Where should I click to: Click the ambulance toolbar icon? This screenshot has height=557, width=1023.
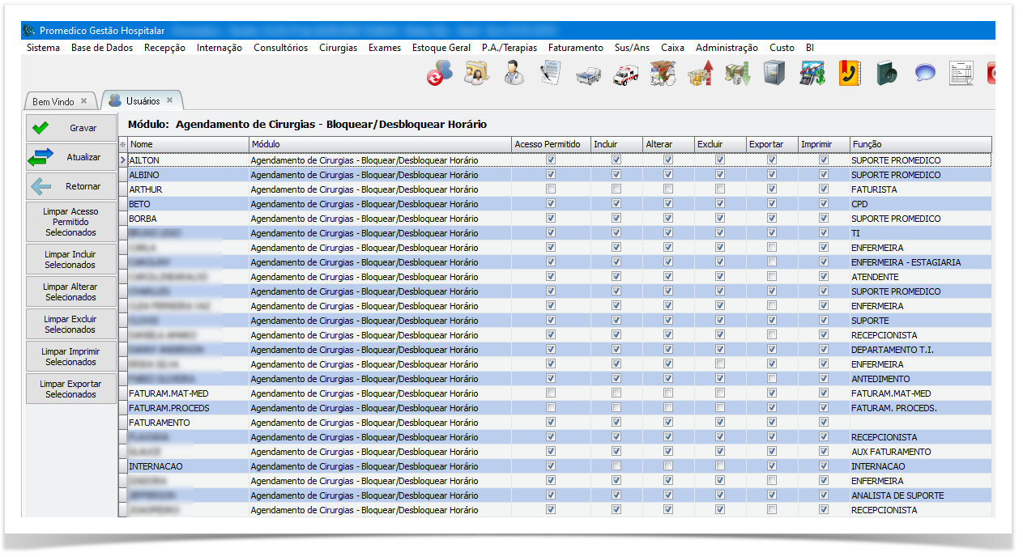coord(625,74)
